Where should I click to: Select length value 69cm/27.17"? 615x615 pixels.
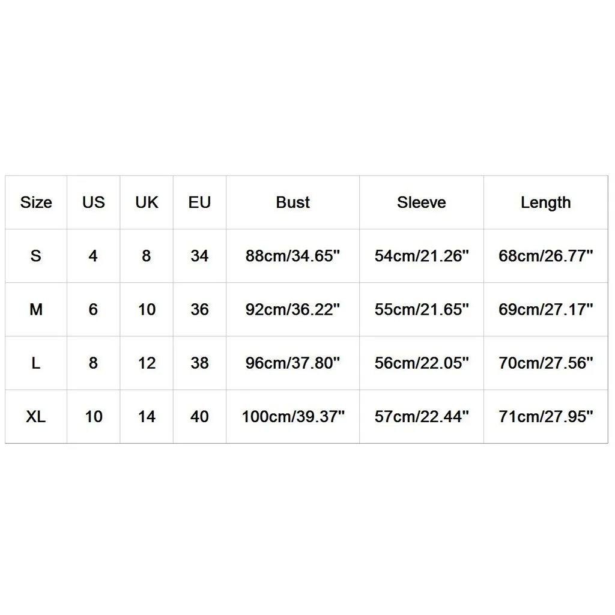click(x=545, y=309)
